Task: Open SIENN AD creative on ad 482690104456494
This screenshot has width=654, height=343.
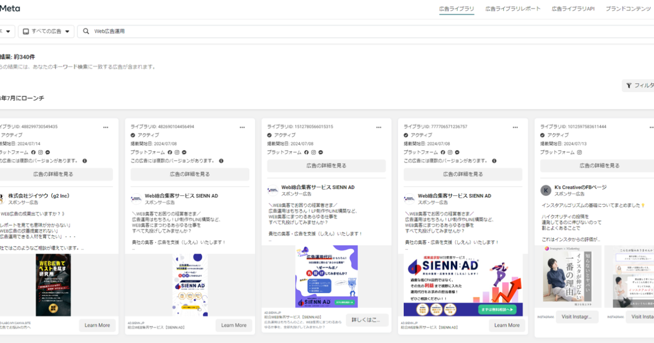Action: click(190, 285)
